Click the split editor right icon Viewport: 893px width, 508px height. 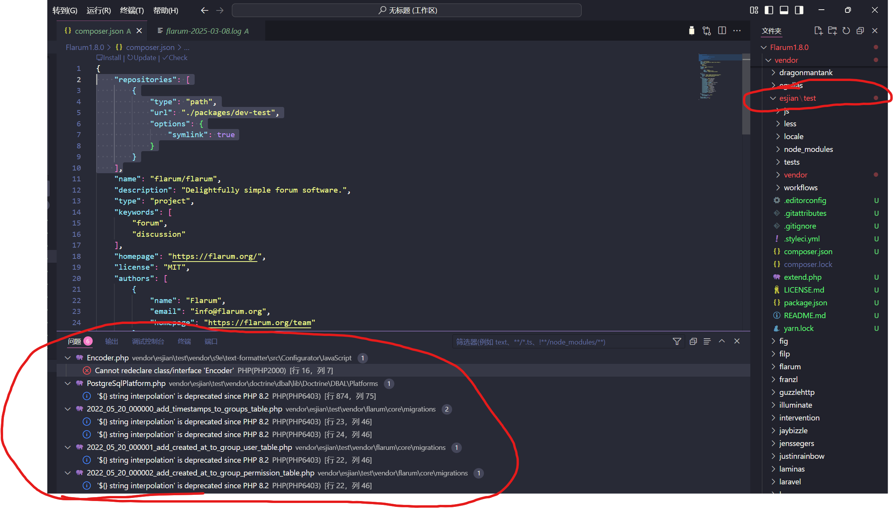coord(722,31)
